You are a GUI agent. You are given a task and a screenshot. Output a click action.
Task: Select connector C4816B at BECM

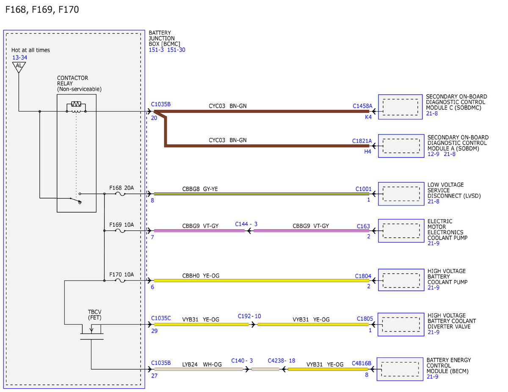[x=362, y=363]
